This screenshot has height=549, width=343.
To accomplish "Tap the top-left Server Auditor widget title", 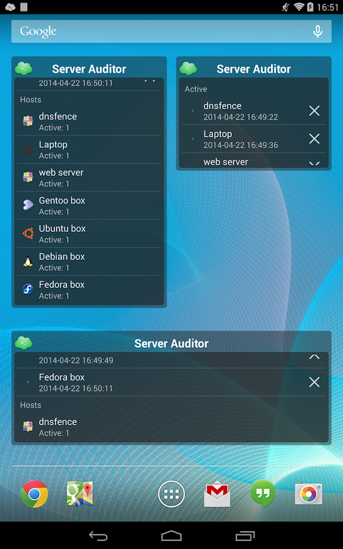I will click(89, 69).
